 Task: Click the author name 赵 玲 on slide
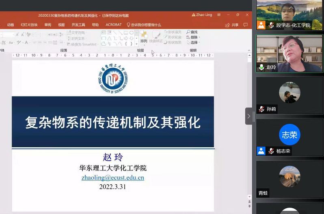(113, 157)
